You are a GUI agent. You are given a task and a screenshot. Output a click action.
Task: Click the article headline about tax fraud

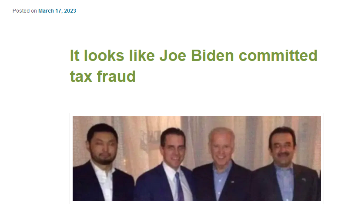194,66
